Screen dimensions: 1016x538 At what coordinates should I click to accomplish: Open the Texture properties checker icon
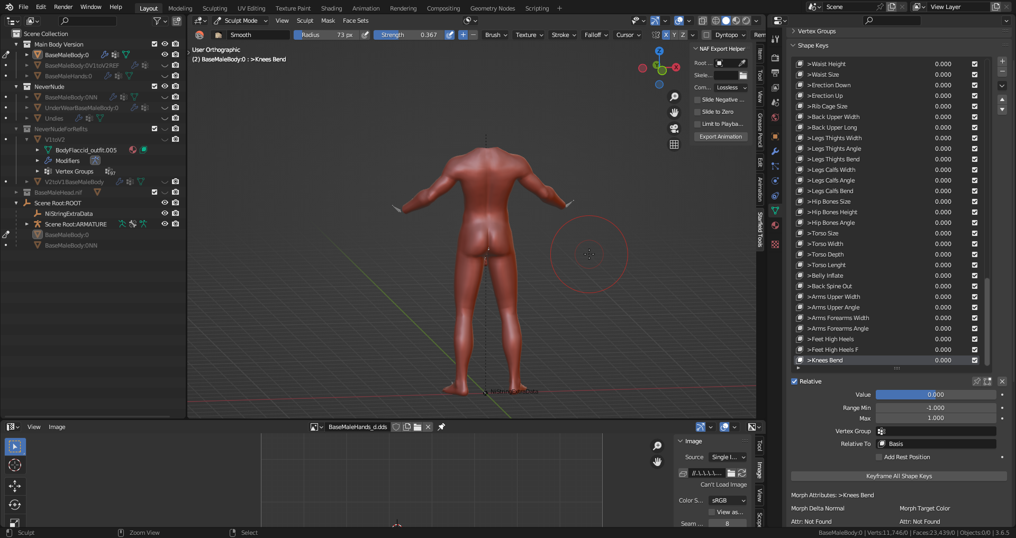pos(775,244)
